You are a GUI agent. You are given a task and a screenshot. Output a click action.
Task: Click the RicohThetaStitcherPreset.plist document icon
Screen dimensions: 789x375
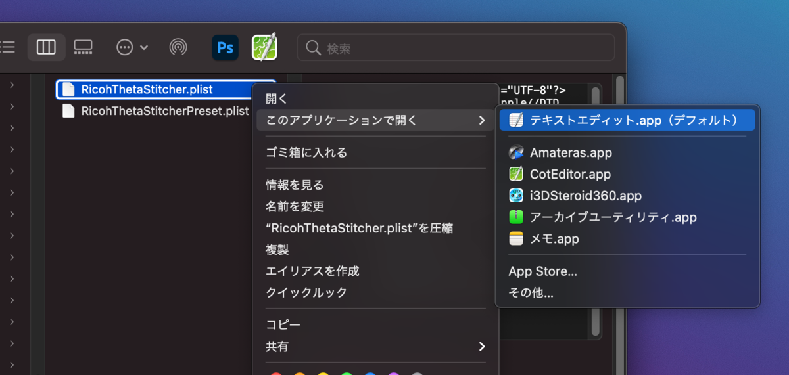[68, 111]
